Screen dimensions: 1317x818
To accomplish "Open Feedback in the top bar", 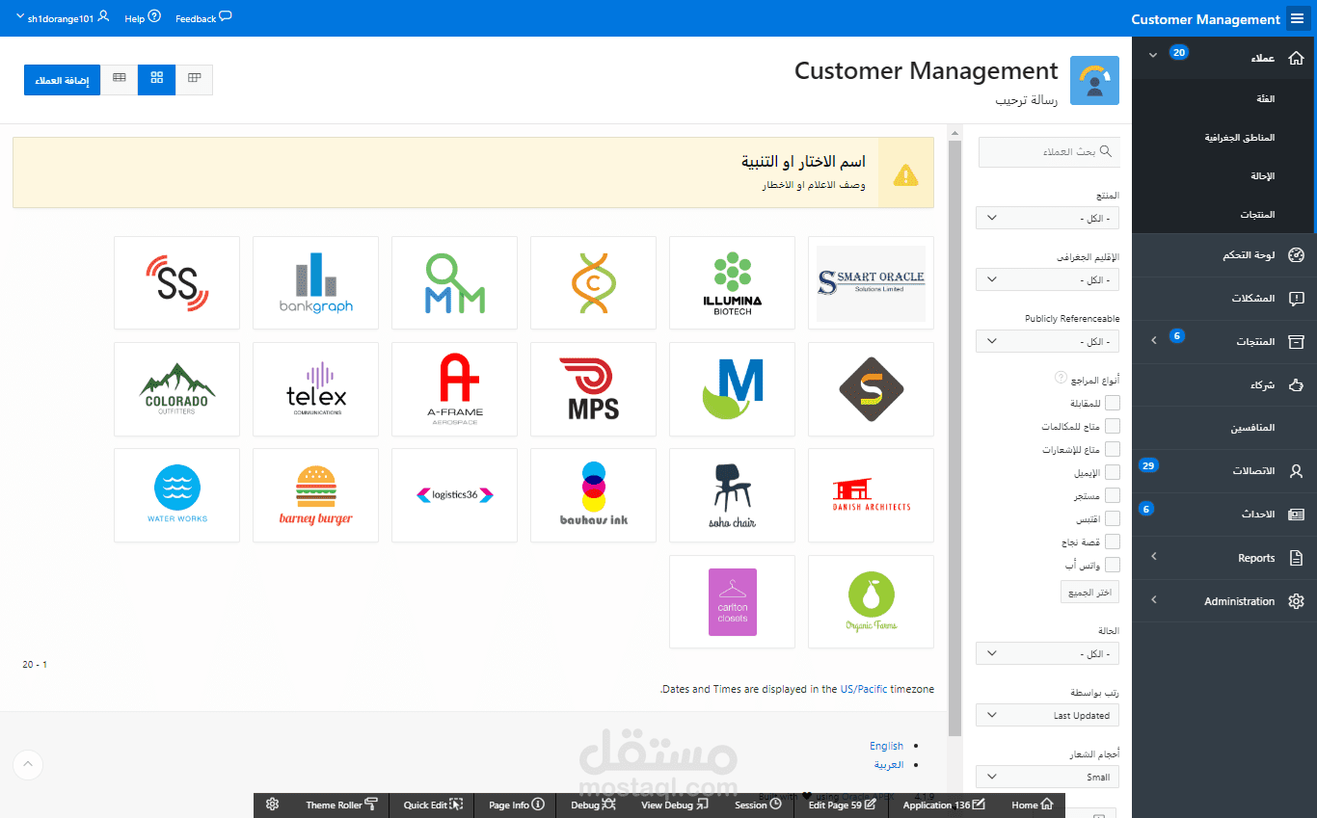I will (203, 17).
